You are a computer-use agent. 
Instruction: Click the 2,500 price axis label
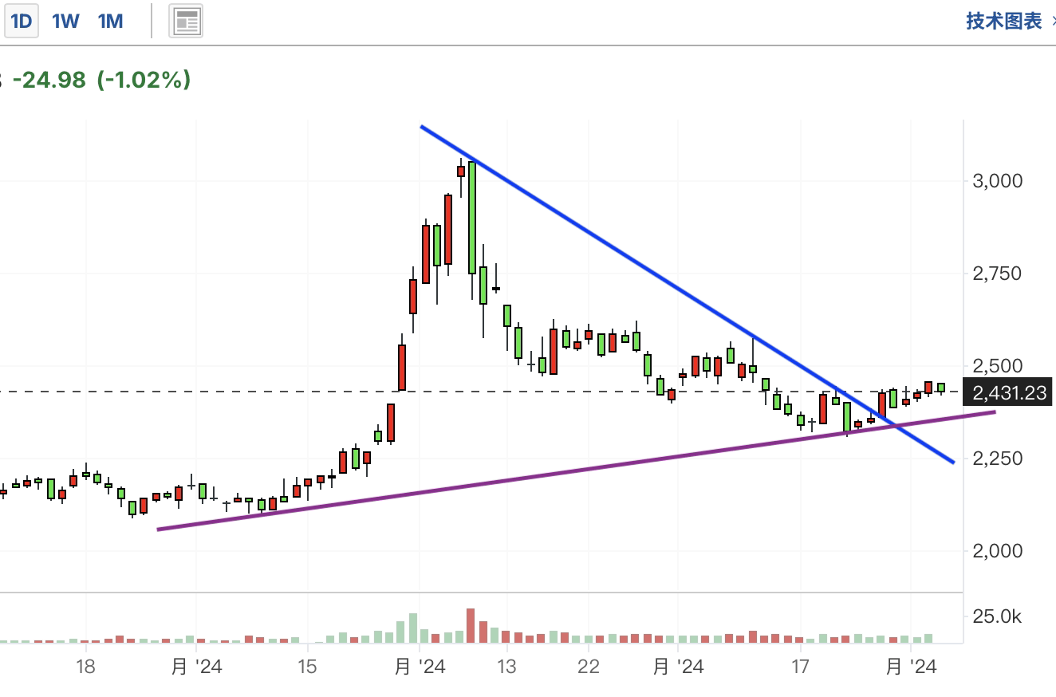tap(997, 366)
